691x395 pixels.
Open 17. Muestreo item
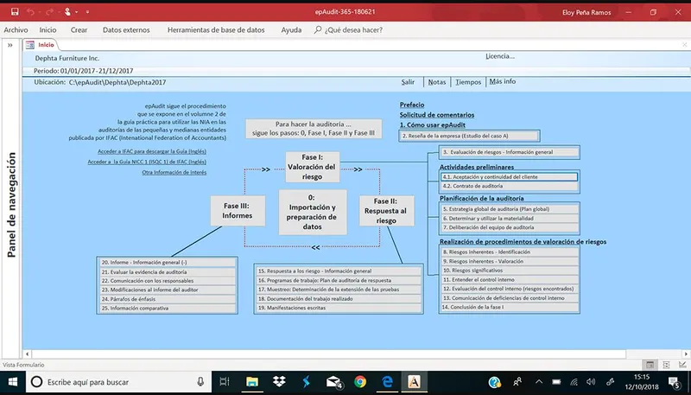pyautogui.click(x=339, y=290)
